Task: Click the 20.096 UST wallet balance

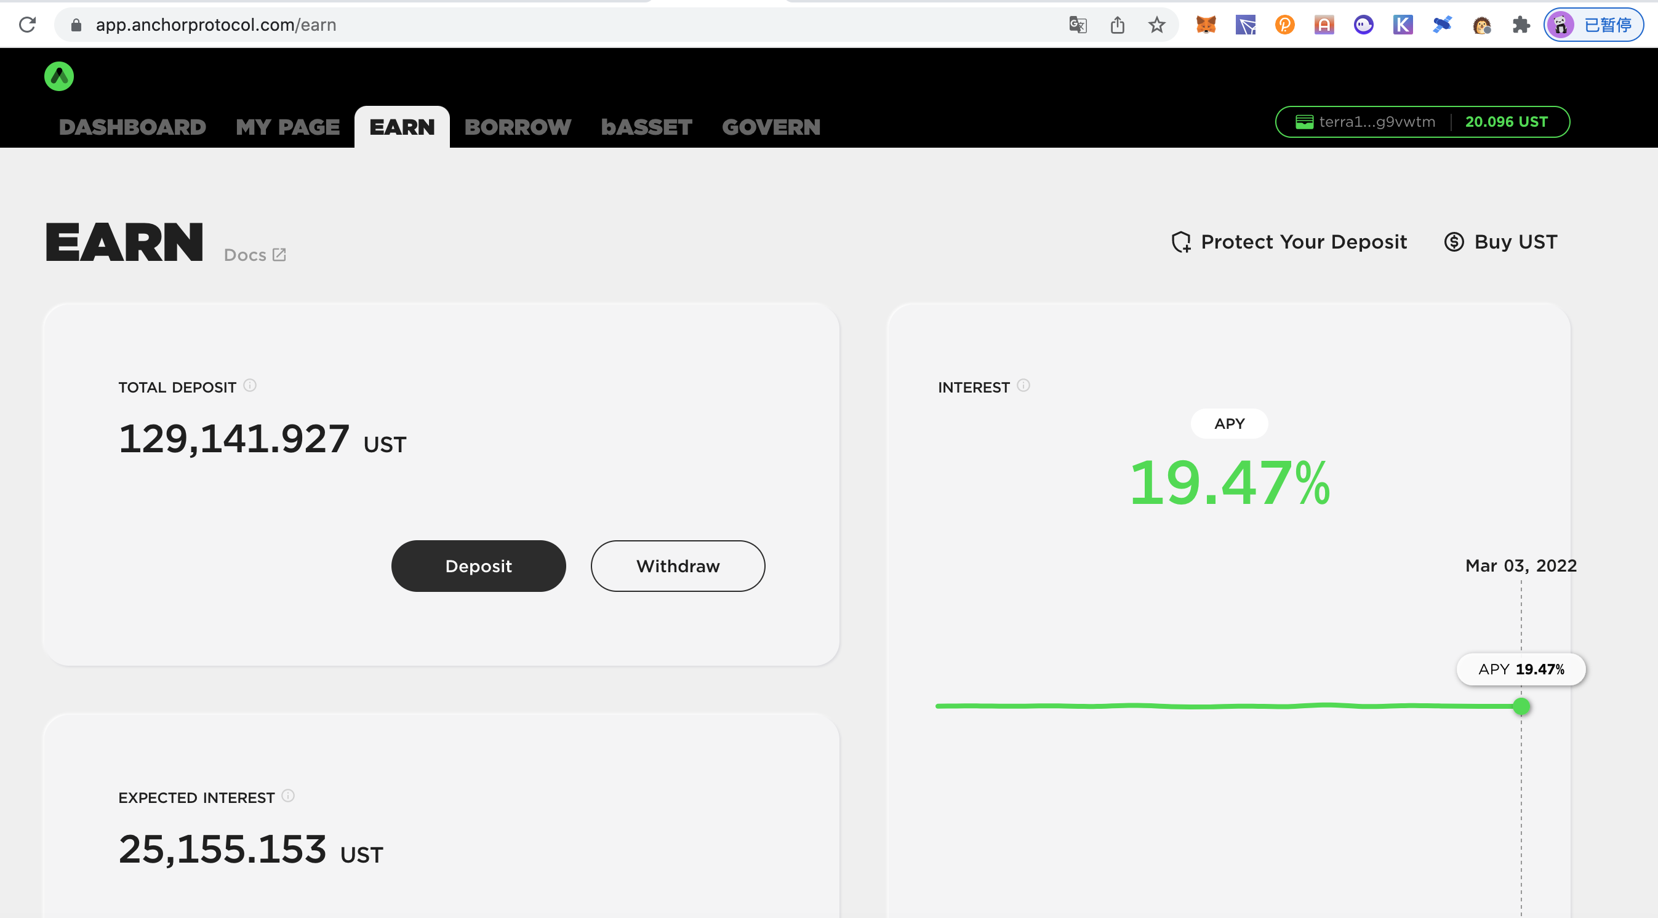Action: tap(1506, 122)
